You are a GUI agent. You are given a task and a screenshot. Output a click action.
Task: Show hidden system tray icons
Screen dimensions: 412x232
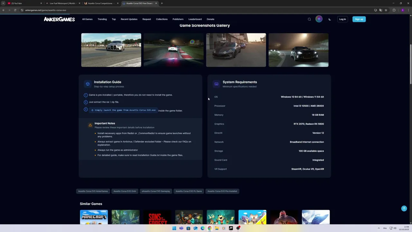[379, 228]
